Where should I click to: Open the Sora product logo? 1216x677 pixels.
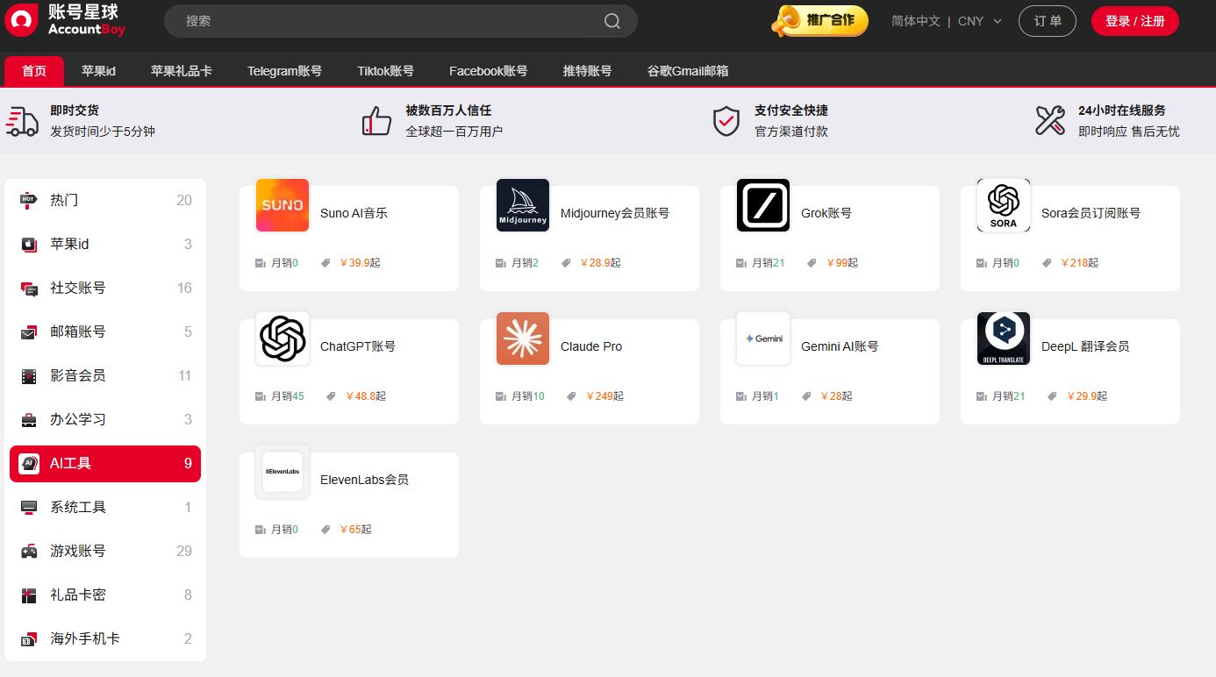click(x=1004, y=205)
